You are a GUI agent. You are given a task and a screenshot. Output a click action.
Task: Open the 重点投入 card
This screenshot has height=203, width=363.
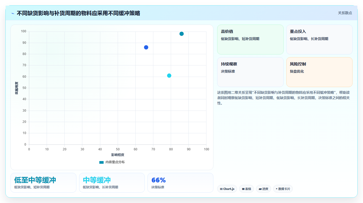pos(319,40)
